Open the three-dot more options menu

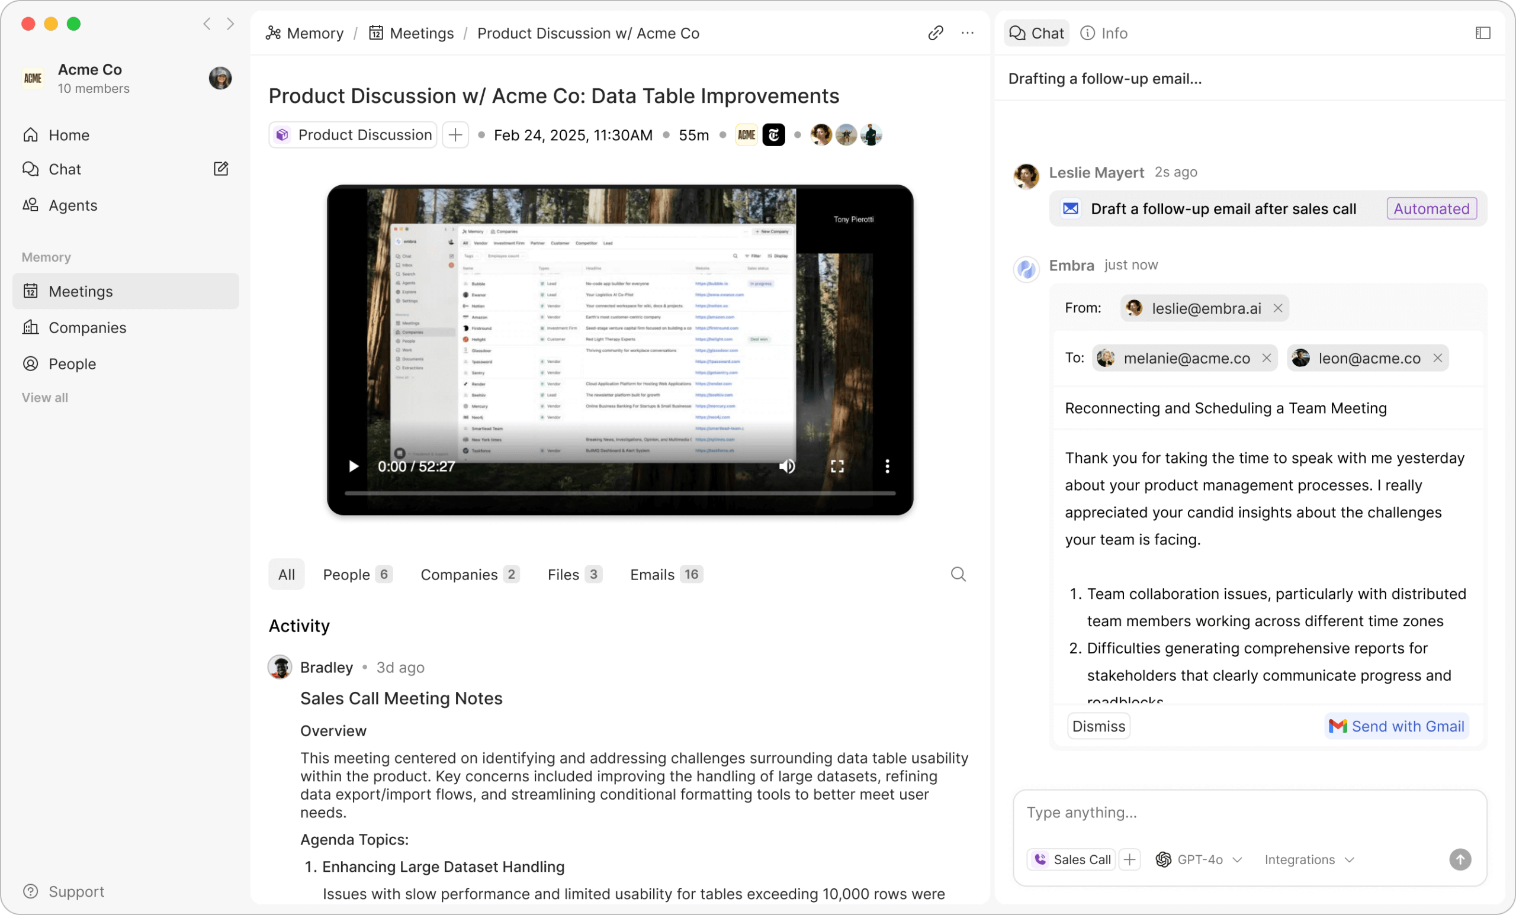967,33
